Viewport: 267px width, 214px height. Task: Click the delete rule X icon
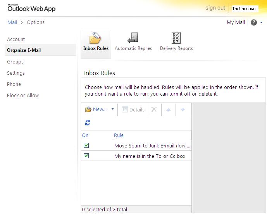point(154,110)
